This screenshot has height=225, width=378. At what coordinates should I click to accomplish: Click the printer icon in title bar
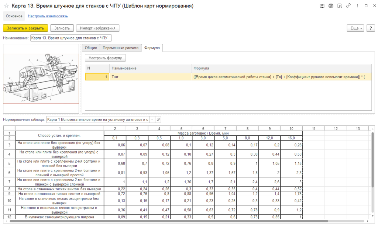click(x=331, y=6)
